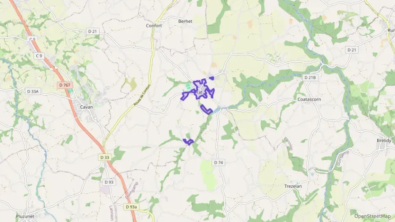Viewport: 395px width, 222px height.
Task: Click the D 93a road shield
Action: pos(131,207)
